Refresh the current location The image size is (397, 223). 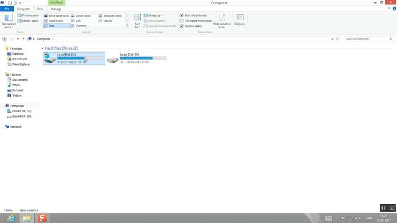point(337,39)
